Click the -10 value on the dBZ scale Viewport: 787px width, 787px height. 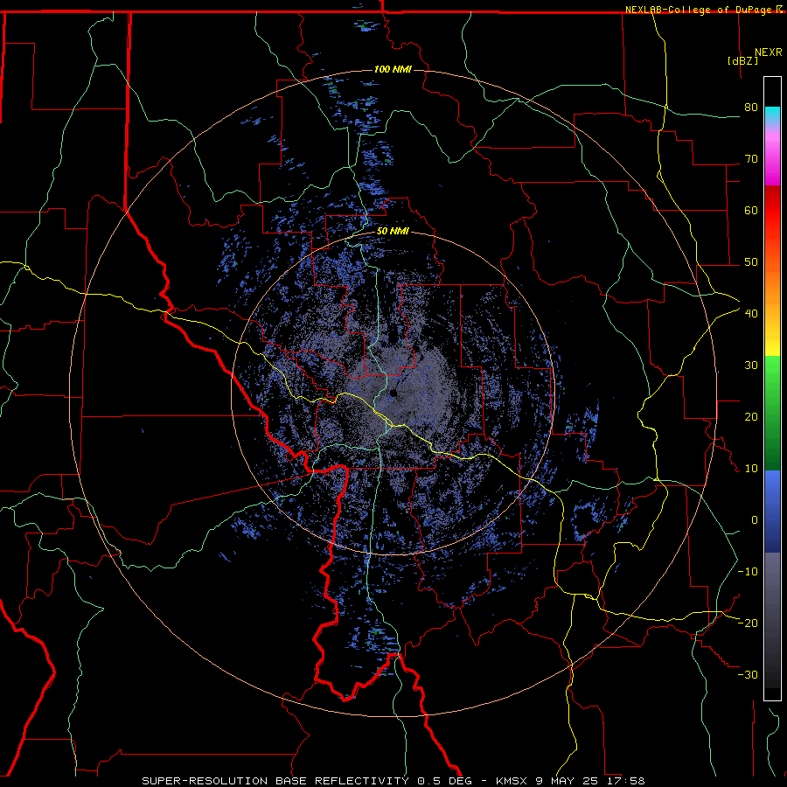[x=748, y=572]
